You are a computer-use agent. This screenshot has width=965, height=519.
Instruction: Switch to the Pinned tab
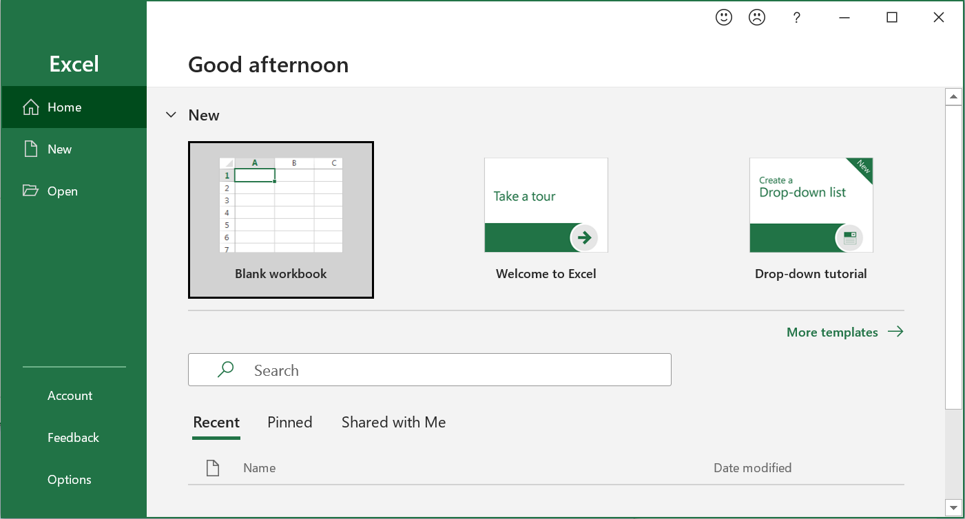tap(290, 423)
